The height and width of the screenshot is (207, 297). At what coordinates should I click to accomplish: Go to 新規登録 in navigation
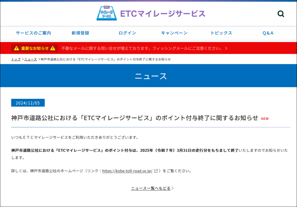(80, 33)
